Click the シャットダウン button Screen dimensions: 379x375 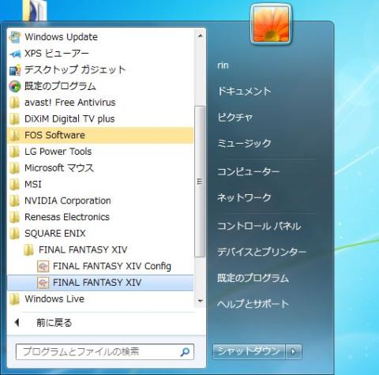click(249, 351)
